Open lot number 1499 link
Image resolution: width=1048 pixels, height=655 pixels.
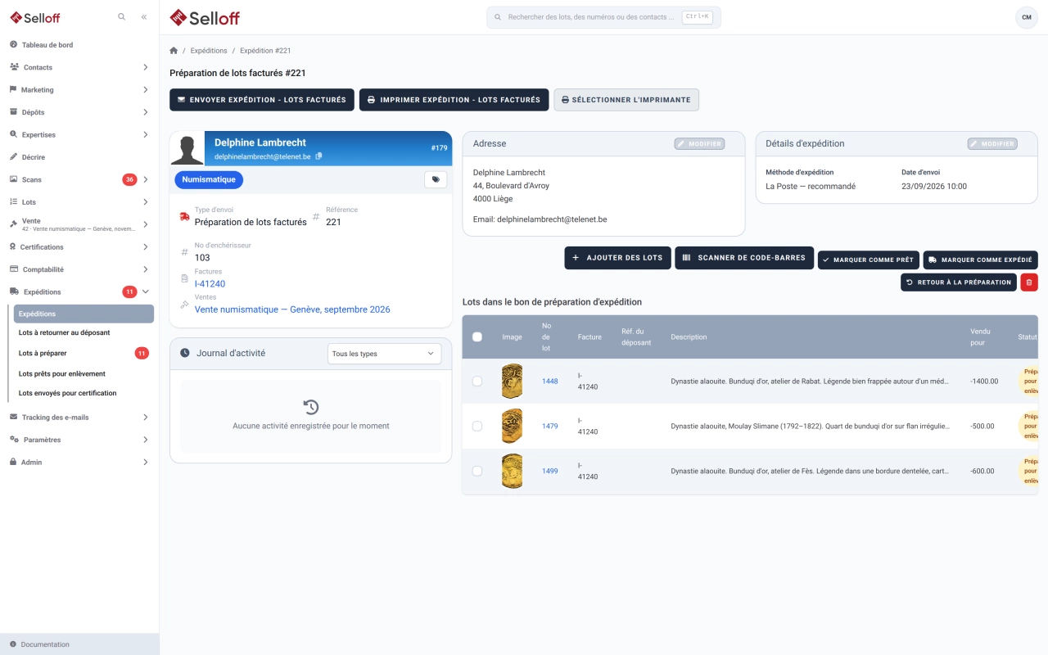pos(550,472)
